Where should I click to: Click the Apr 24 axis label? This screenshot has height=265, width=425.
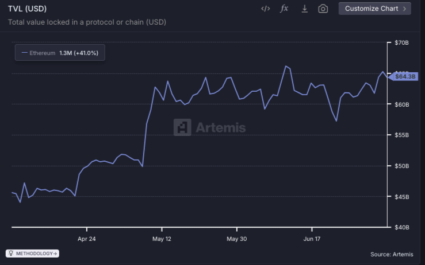click(x=87, y=239)
